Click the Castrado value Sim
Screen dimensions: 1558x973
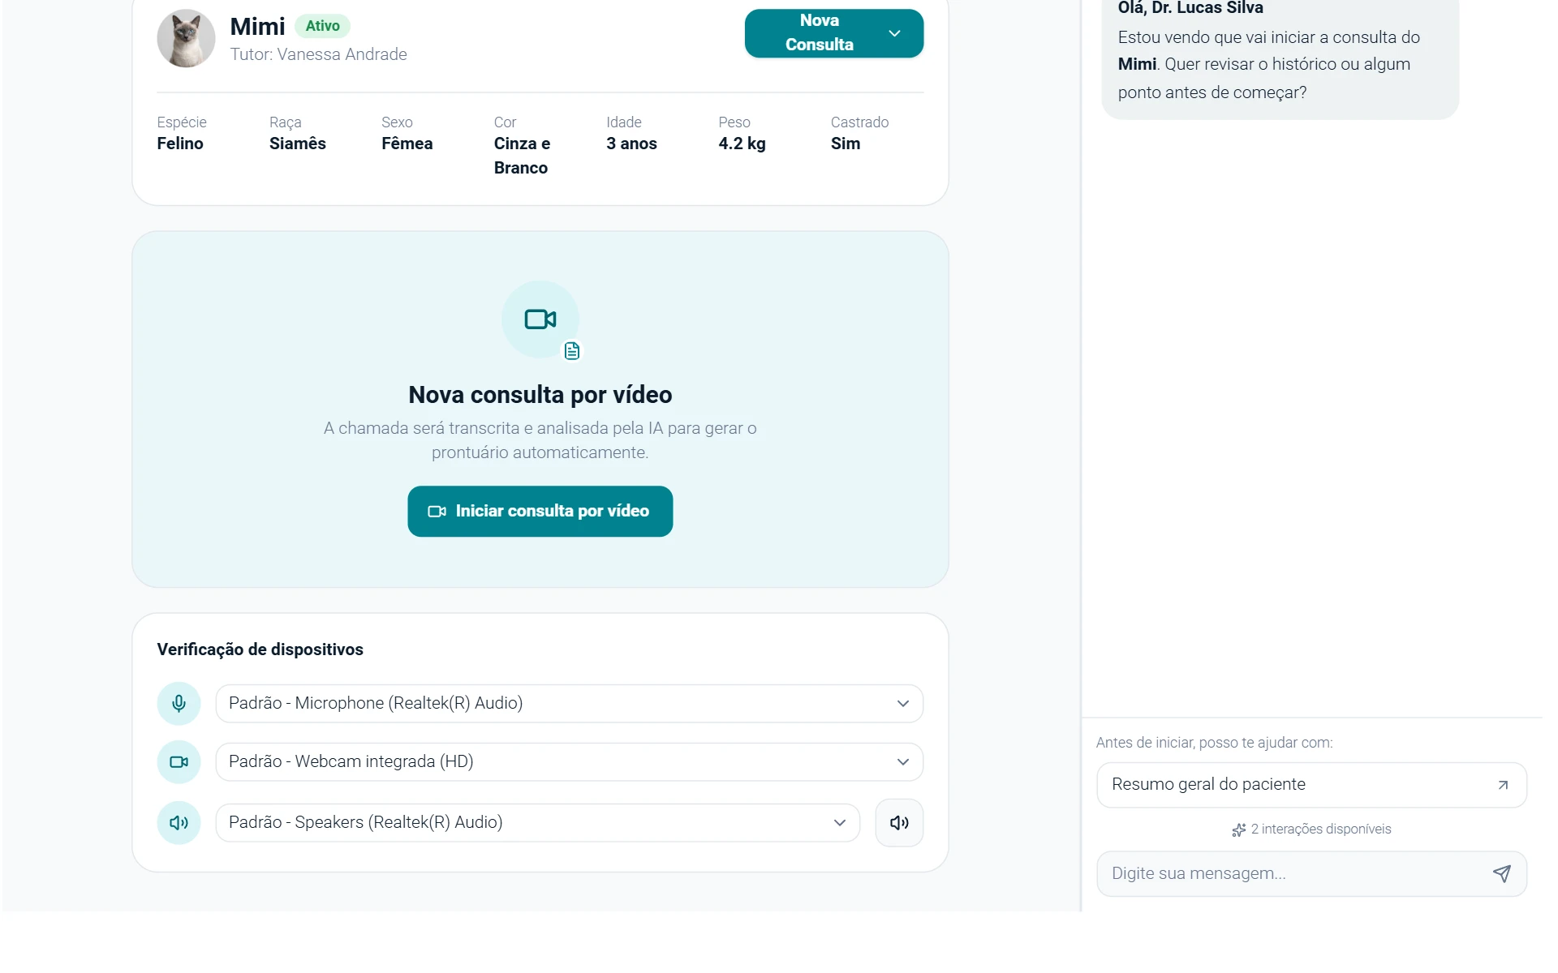(x=846, y=144)
